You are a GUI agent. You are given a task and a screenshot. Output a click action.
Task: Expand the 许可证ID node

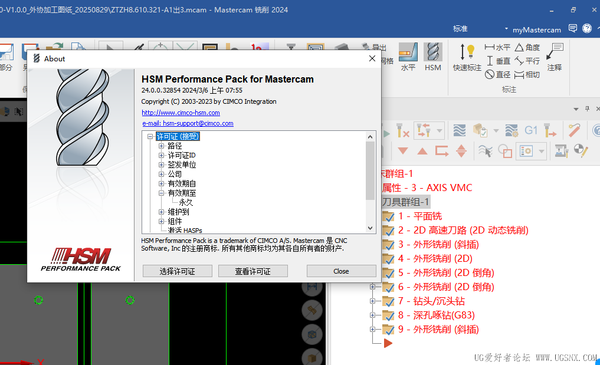162,155
